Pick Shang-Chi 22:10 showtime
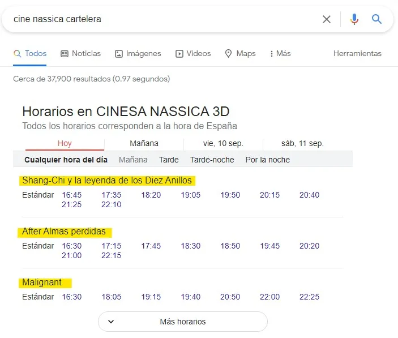This screenshot has height=338, width=398. pos(111,204)
